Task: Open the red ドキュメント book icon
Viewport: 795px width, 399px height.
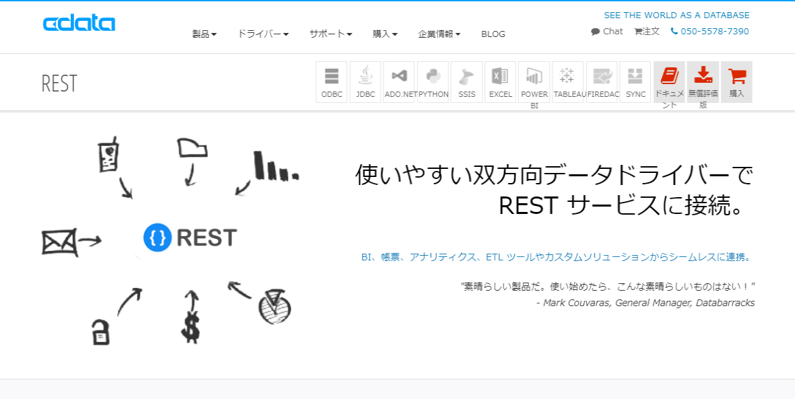Action: point(669,82)
